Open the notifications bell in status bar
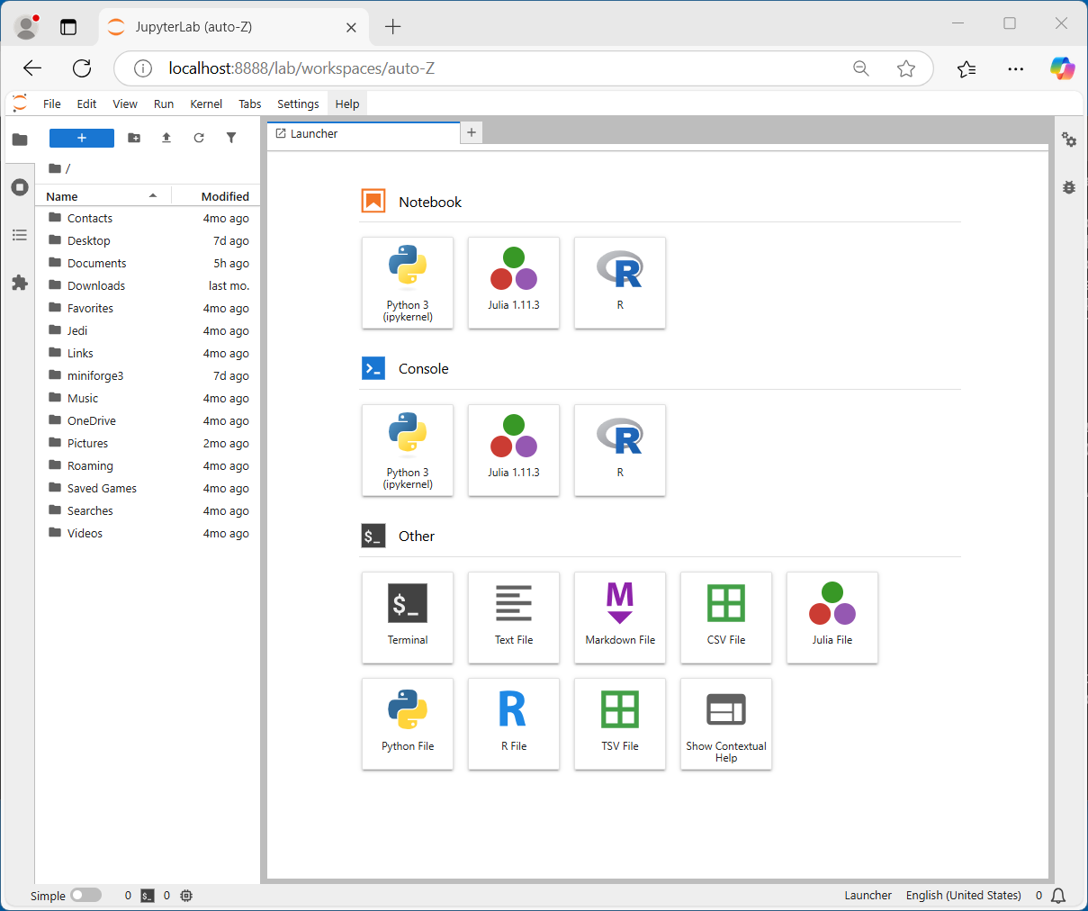The width and height of the screenshot is (1088, 911). [x=1058, y=895]
